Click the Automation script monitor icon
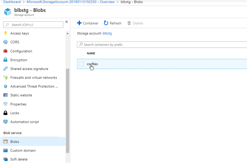 tap(5, 122)
